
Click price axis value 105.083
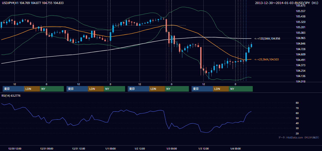[301, 33]
